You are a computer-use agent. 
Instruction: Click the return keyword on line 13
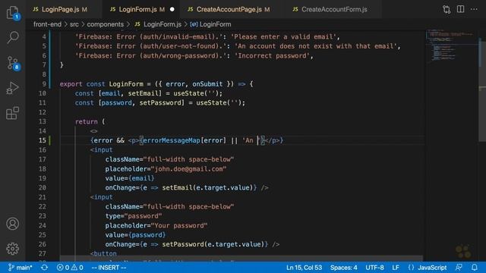[86, 121]
